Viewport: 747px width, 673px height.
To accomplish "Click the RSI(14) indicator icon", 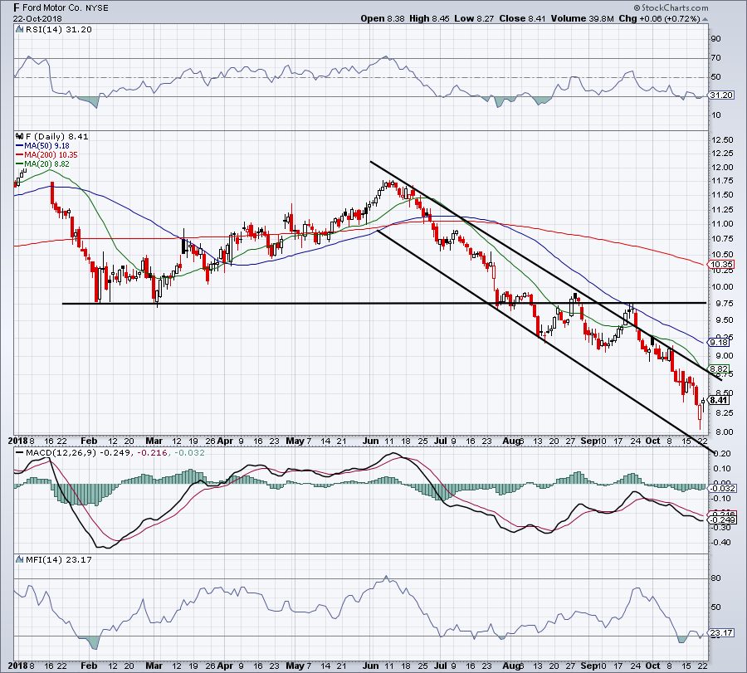I will tap(19, 30).
